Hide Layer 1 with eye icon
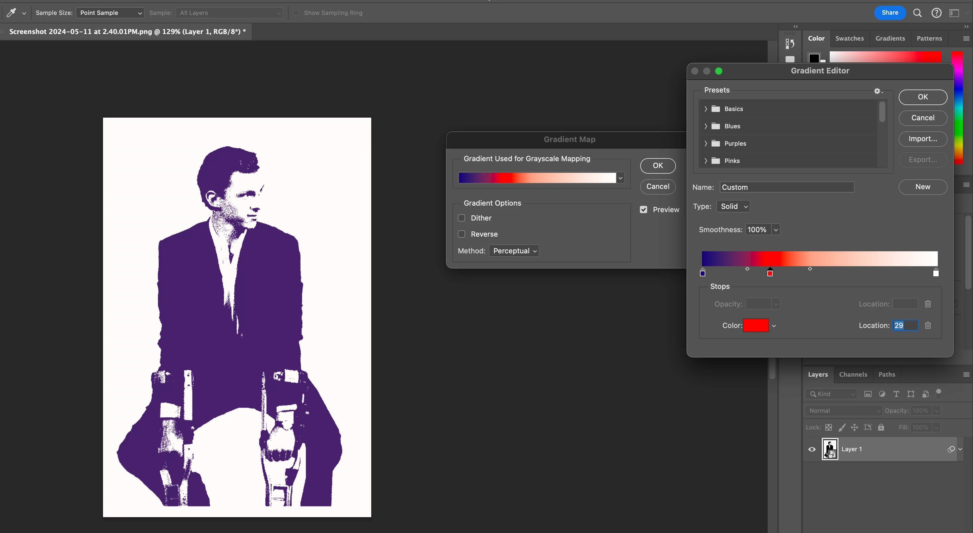973x533 pixels. [x=812, y=449]
